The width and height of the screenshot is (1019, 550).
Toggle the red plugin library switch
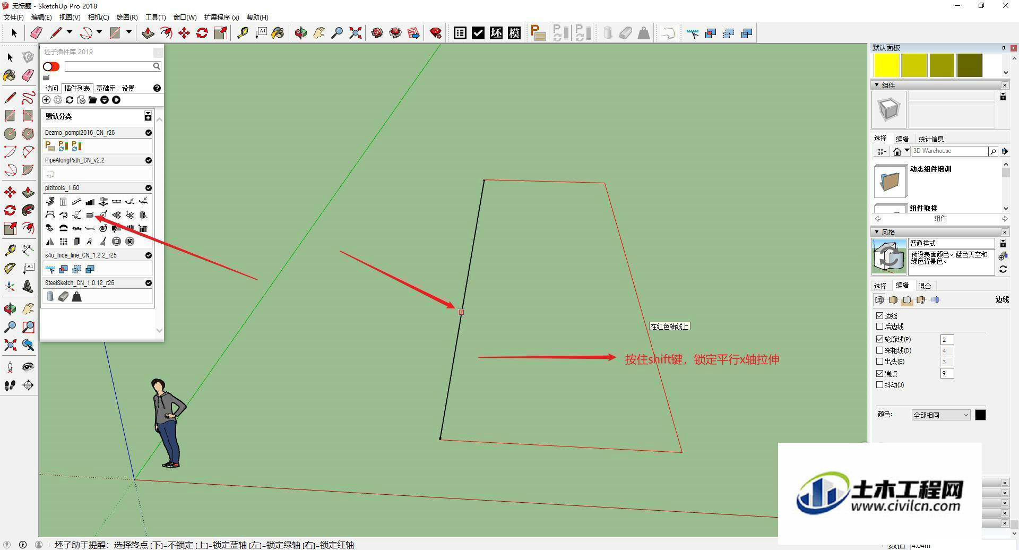click(51, 66)
